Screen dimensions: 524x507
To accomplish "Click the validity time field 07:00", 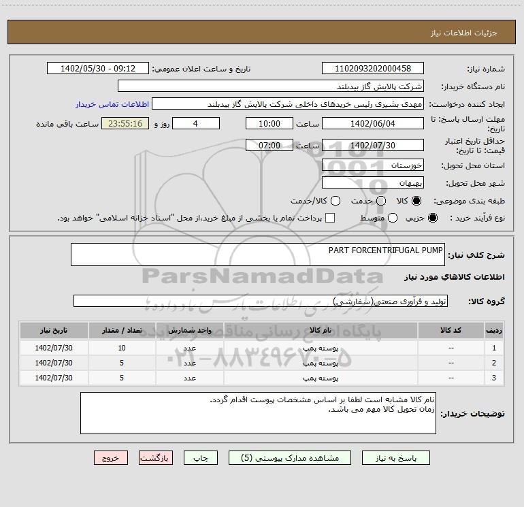I will (x=269, y=145).
